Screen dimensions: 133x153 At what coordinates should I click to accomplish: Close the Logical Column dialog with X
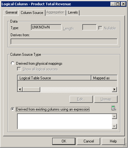(x=123, y=4)
